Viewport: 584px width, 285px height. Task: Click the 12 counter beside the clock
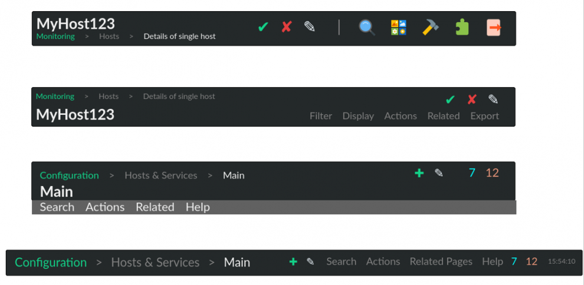[531, 261]
